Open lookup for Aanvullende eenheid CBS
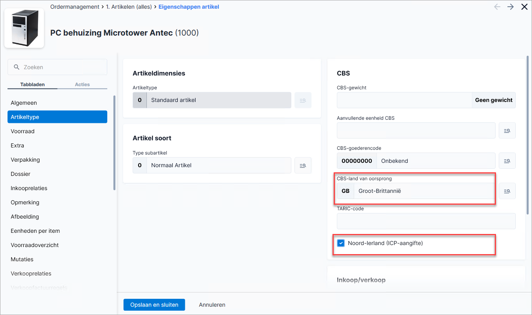 point(507,130)
